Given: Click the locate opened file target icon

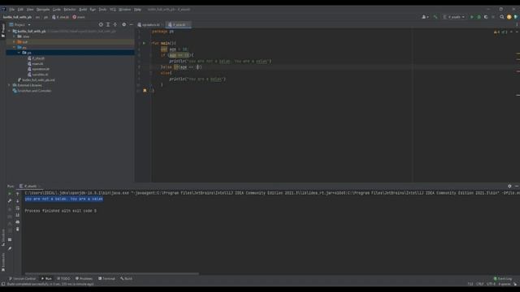Looking at the screenshot, I should click(x=101, y=24).
